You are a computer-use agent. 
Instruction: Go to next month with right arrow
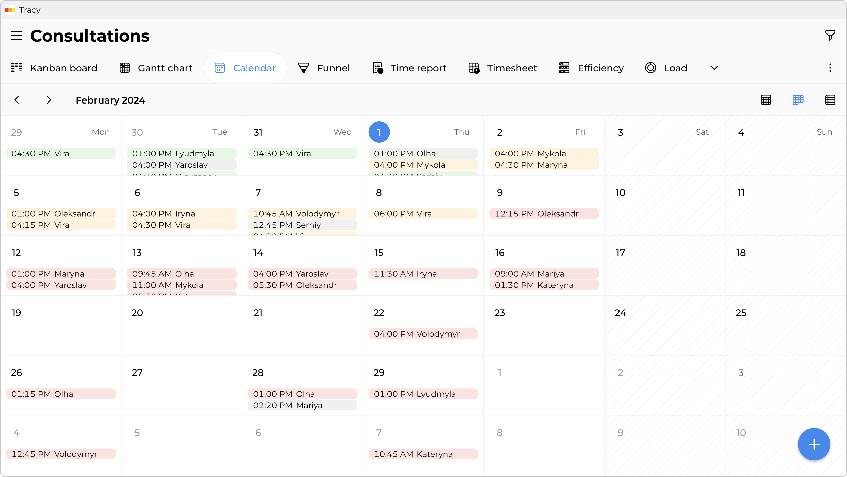[x=49, y=100]
